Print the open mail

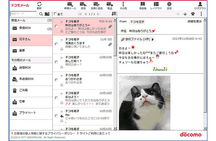(193, 14)
